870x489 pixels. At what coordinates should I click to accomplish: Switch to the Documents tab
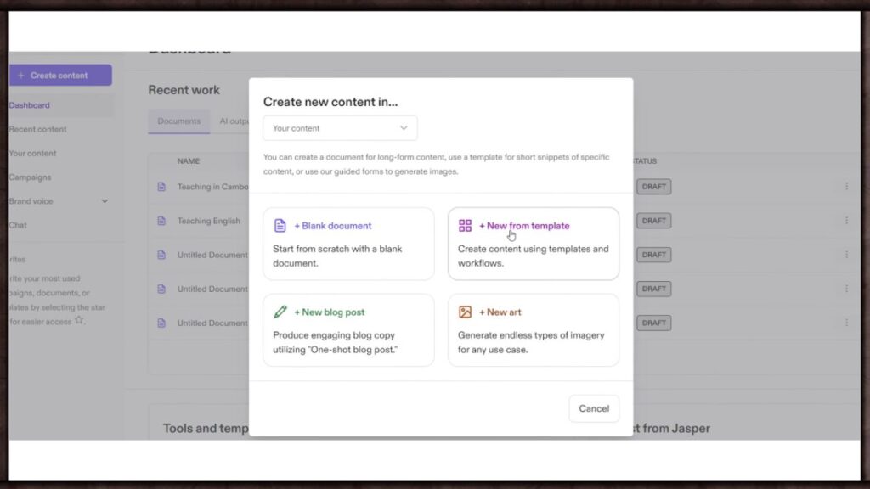click(178, 121)
